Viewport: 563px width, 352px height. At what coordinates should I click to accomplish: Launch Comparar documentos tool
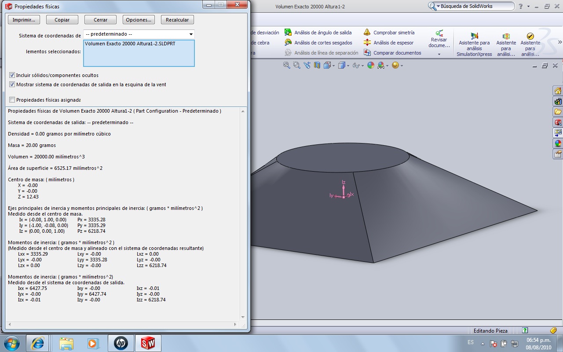[x=392, y=53]
